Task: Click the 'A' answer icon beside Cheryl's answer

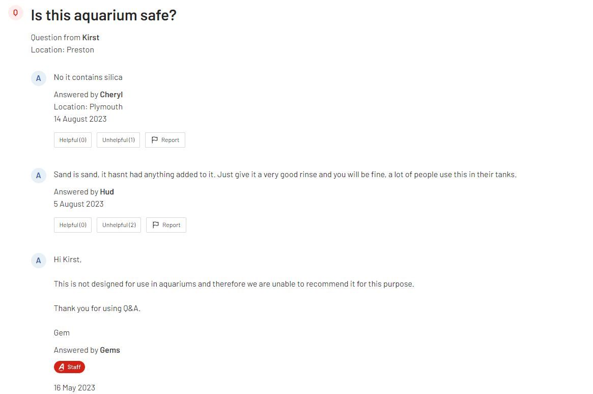Action: (39, 78)
